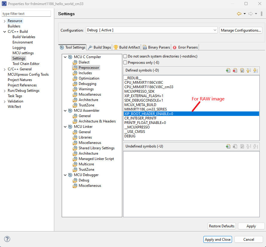The height and width of the screenshot is (247, 266).
Task: Move selected defined symbol up
Action: pos(248,70)
